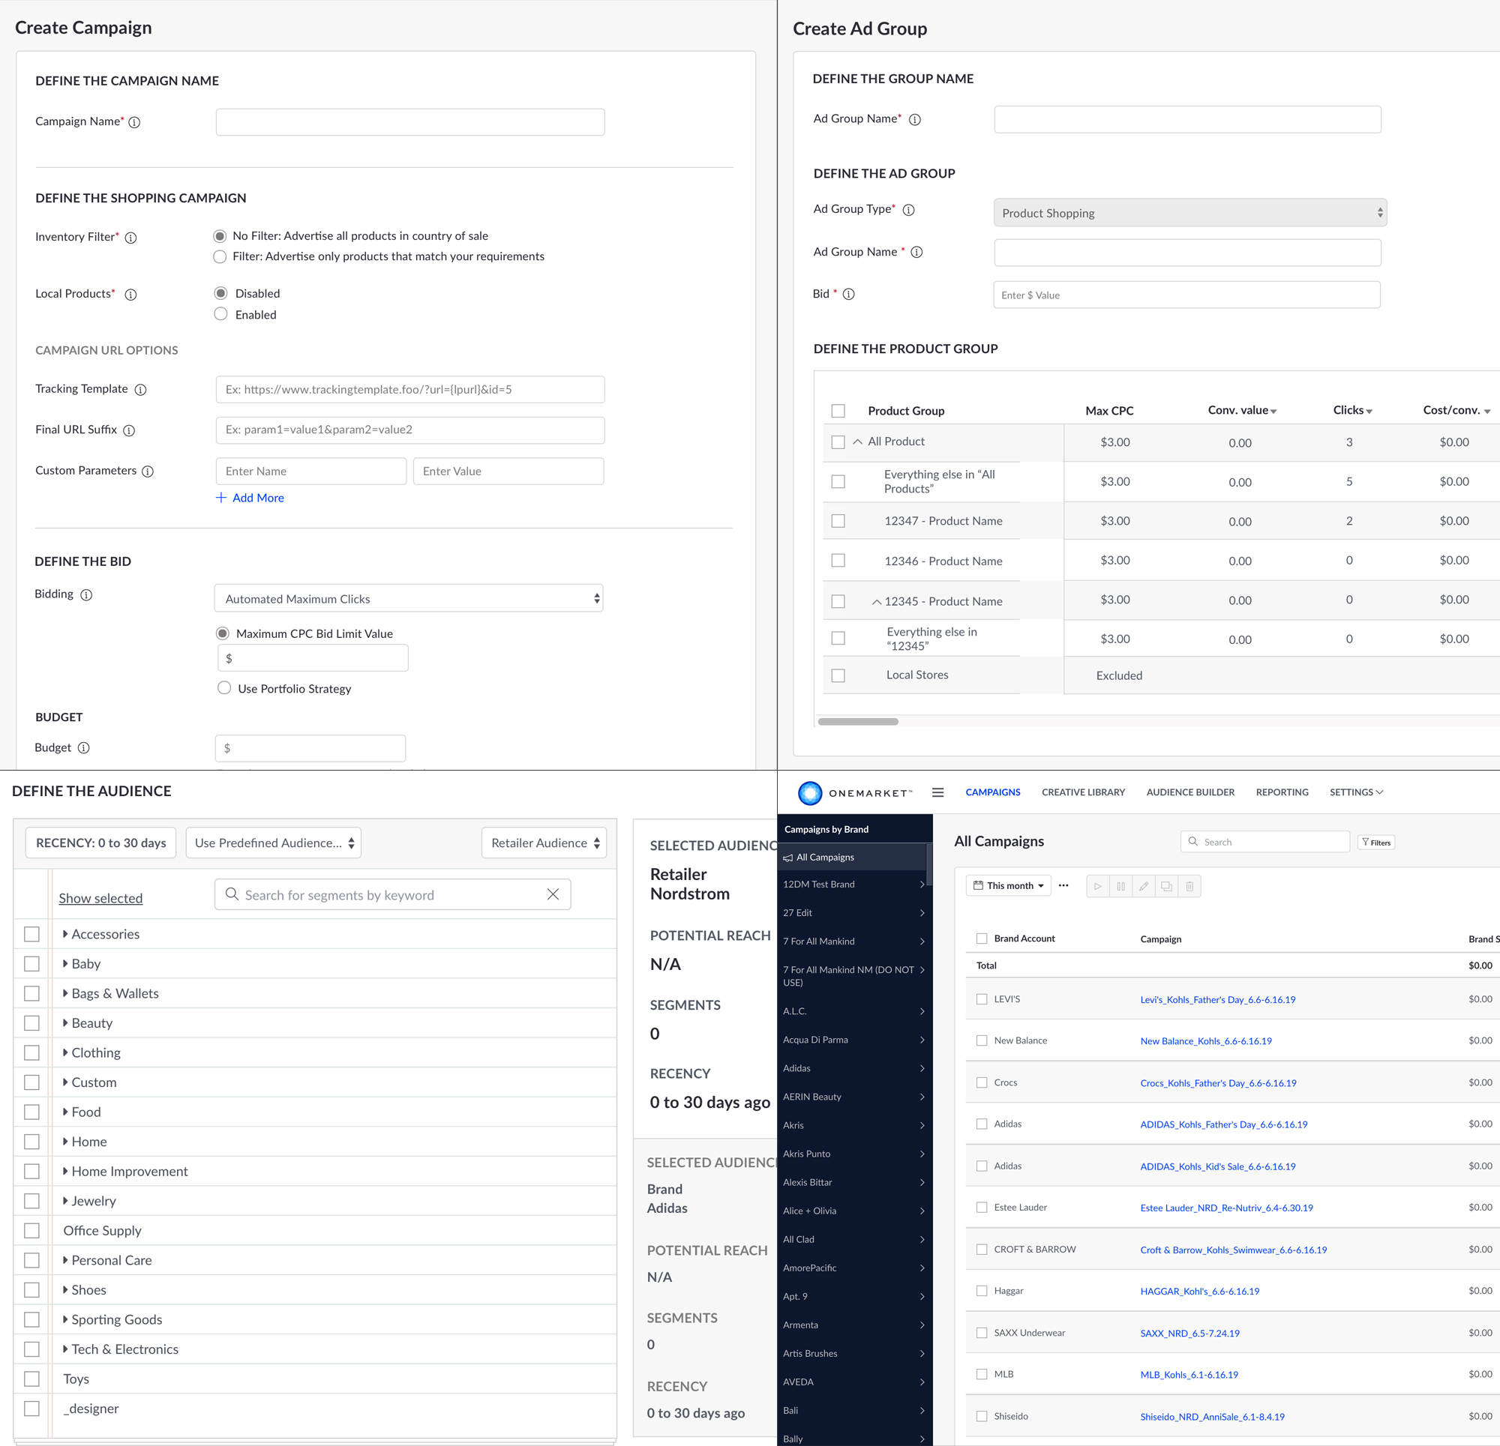Click the RECENCY: 0 to 30 days button

click(x=101, y=843)
